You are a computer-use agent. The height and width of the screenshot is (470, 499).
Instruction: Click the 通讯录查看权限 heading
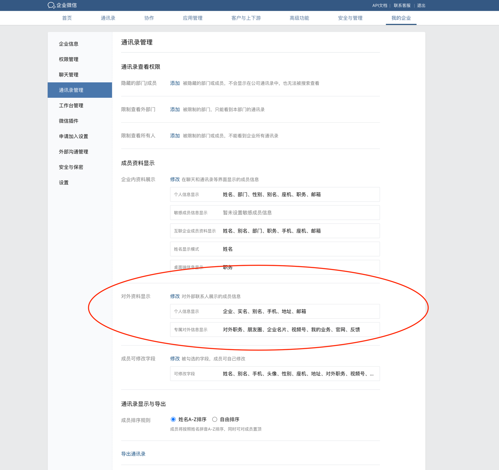tap(141, 67)
